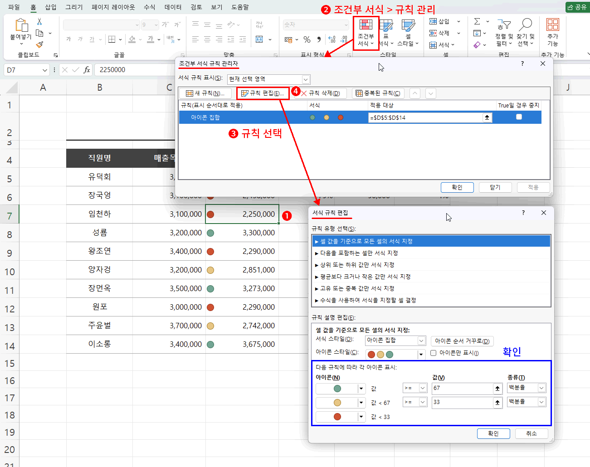Click the rule move up arrow button
This screenshot has height=467, width=590.
click(415, 93)
